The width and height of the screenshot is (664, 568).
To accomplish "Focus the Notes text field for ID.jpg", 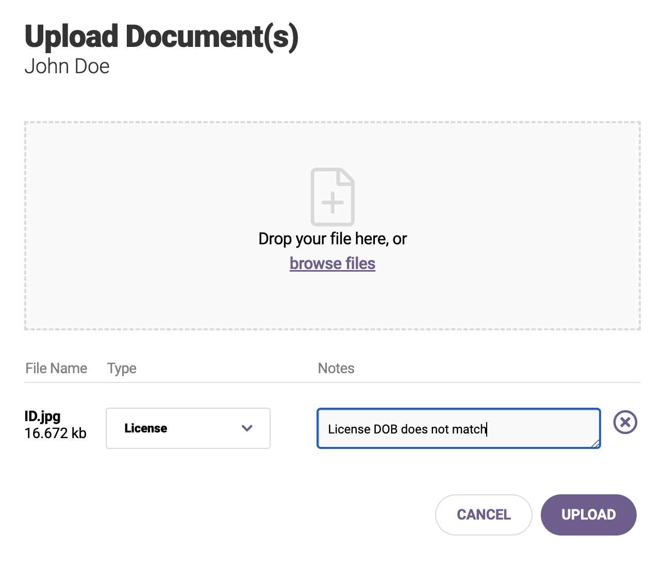I will click(459, 428).
